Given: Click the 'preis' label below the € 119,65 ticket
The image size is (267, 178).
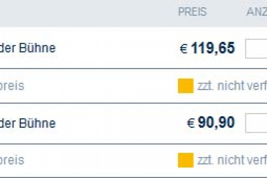Looking at the screenshot, I should [x=12, y=86].
